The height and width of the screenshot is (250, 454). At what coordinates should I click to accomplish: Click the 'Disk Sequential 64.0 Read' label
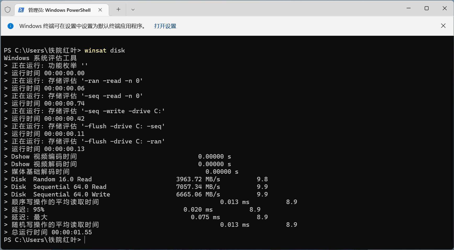59,187
